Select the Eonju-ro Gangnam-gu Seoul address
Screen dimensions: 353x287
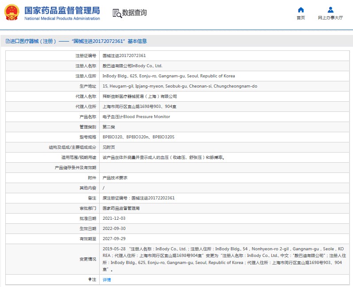(169, 76)
